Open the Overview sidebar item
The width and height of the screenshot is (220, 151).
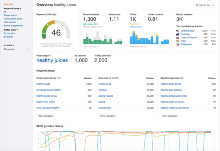coord(8,4)
